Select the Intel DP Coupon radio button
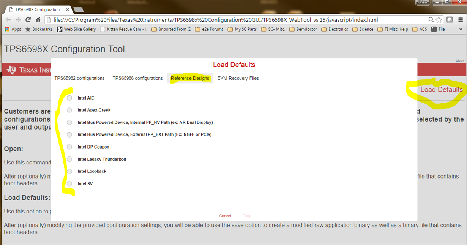Screen dimensions: 467x245 point(69,147)
